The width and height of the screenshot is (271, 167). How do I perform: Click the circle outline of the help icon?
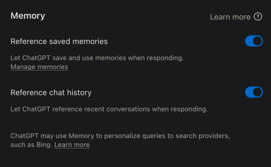point(261,17)
